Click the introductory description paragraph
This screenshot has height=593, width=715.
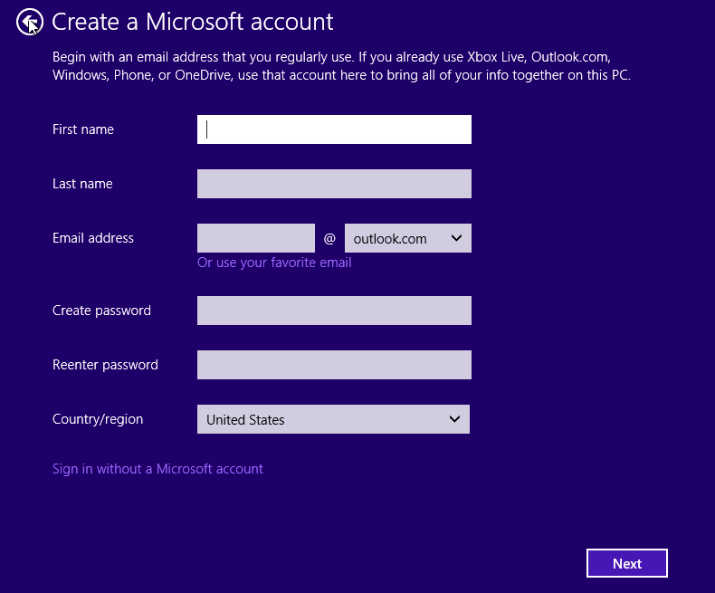point(341,66)
